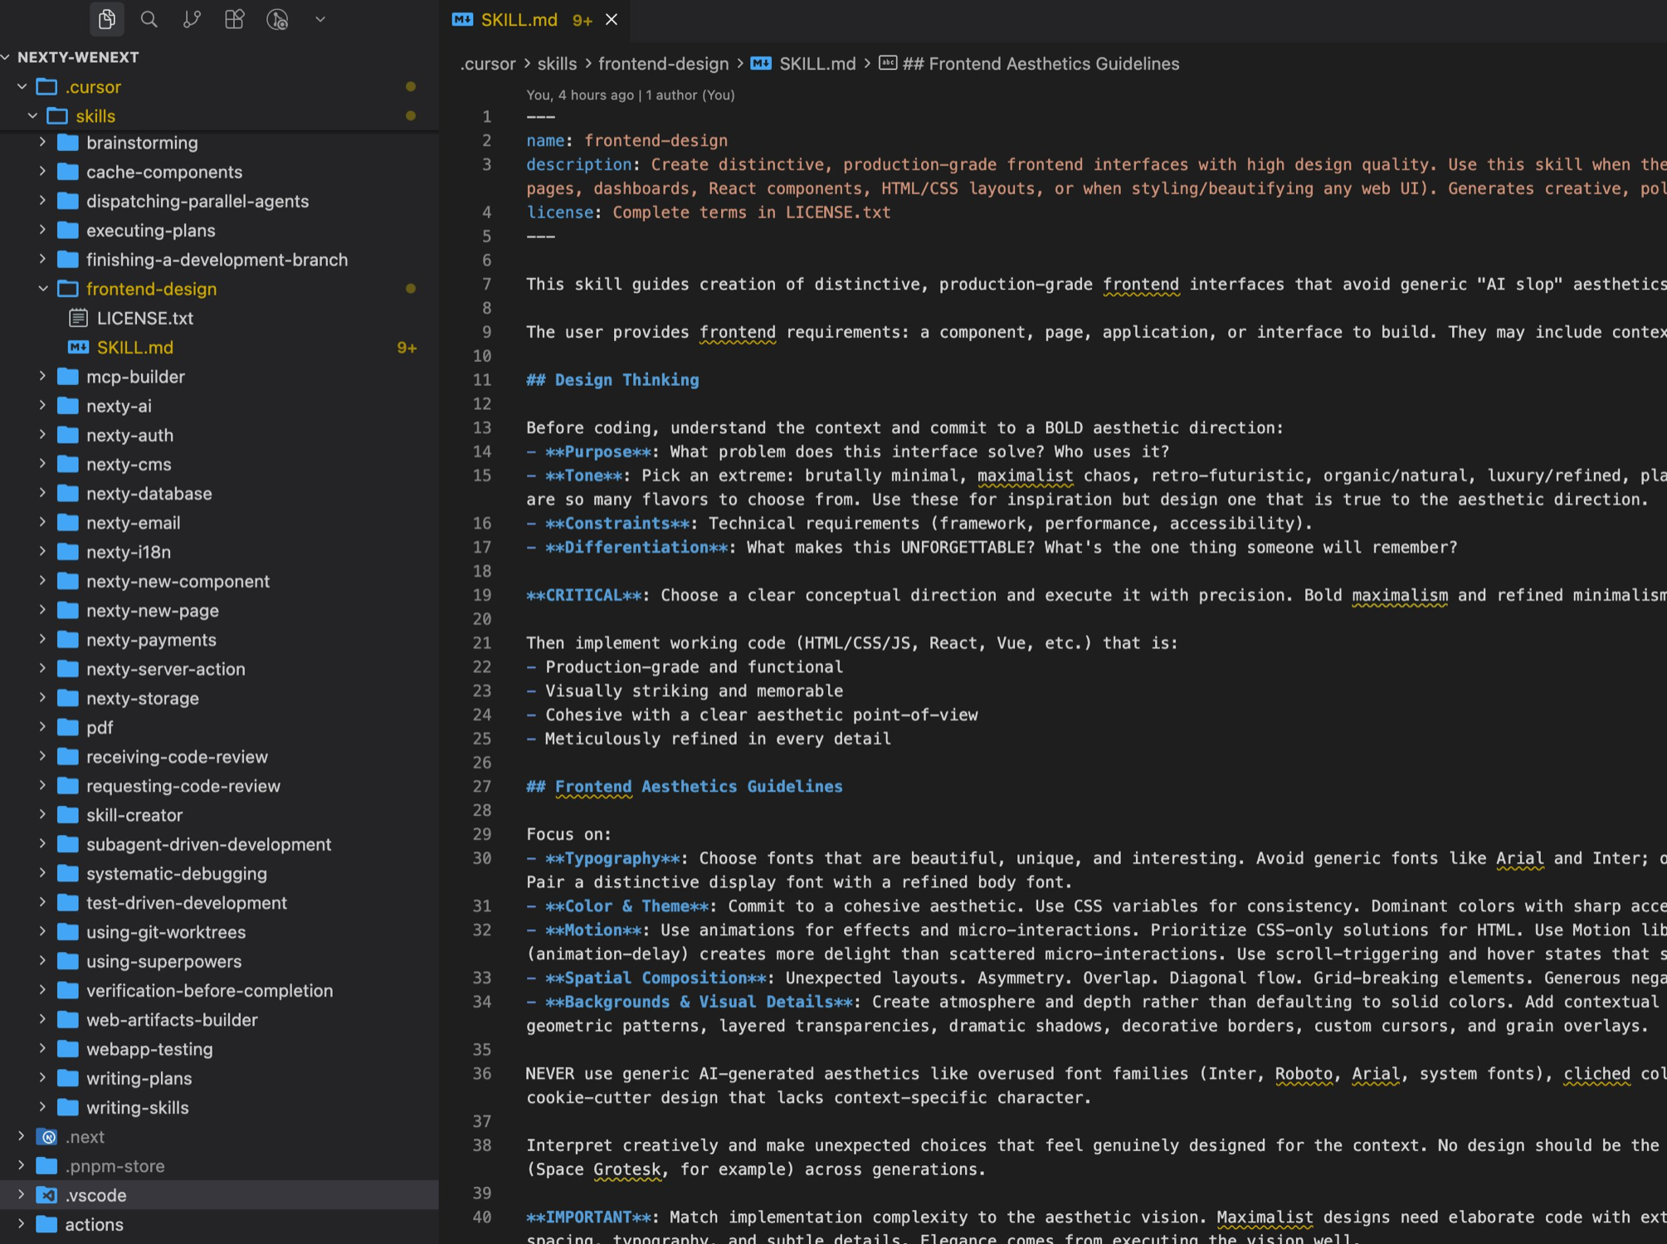
Task: Expand the .next folder
Action: (x=22, y=1137)
